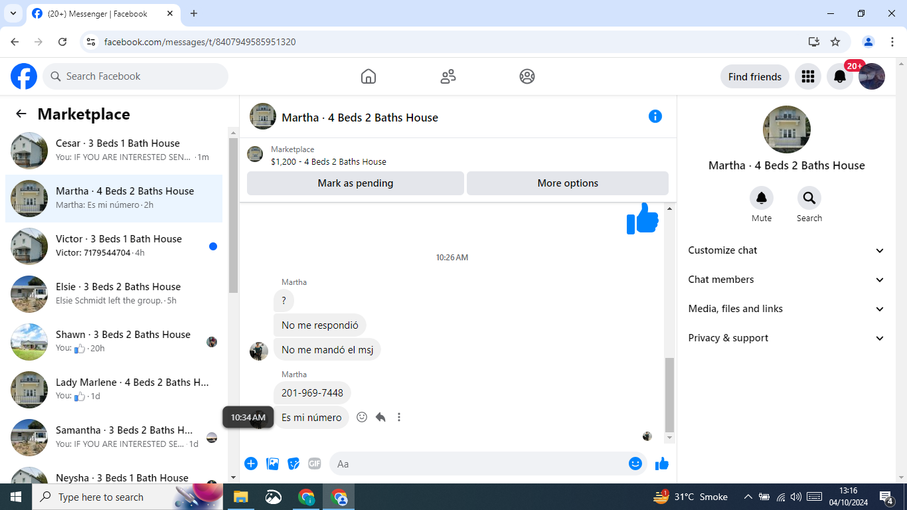Open the Chrome tab search dropdown
The height and width of the screenshot is (510, 907).
pyautogui.click(x=13, y=13)
